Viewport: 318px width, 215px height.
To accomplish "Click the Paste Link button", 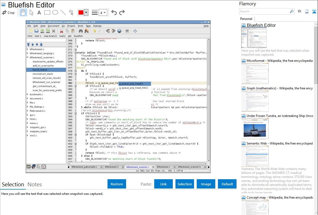I will coord(164,184).
